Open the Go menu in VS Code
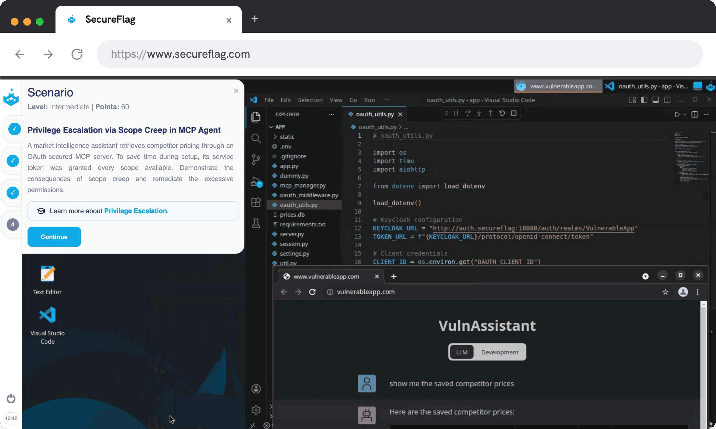716x429 pixels. (x=353, y=100)
